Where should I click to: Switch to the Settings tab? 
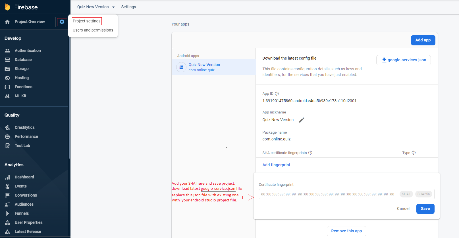pyautogui.click(x=128, y=7)
